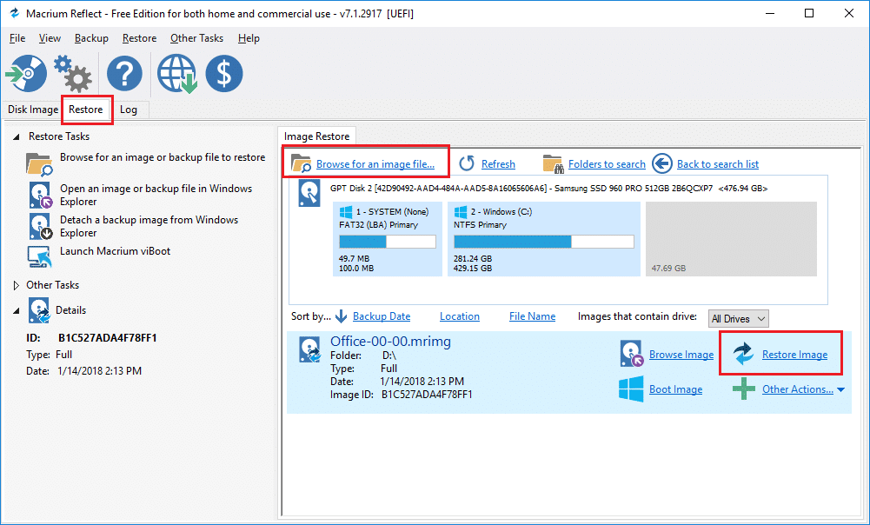This screenshot has width=870, height=525.
Task: Click the Refresh link
Action: point(498,164)
